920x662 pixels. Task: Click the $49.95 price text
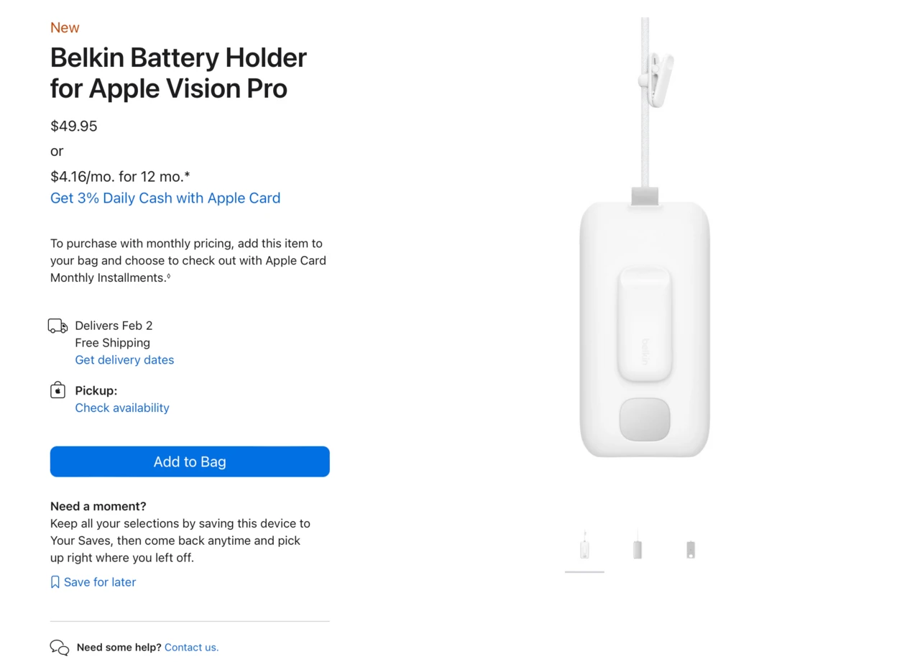(74, 127)
